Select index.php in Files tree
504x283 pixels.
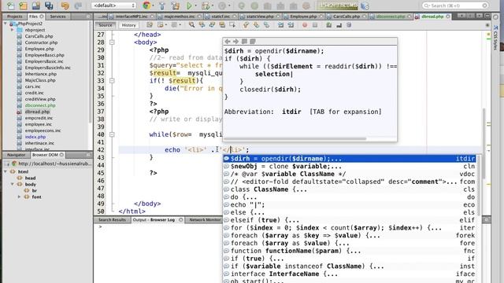(x=35, y=137)
